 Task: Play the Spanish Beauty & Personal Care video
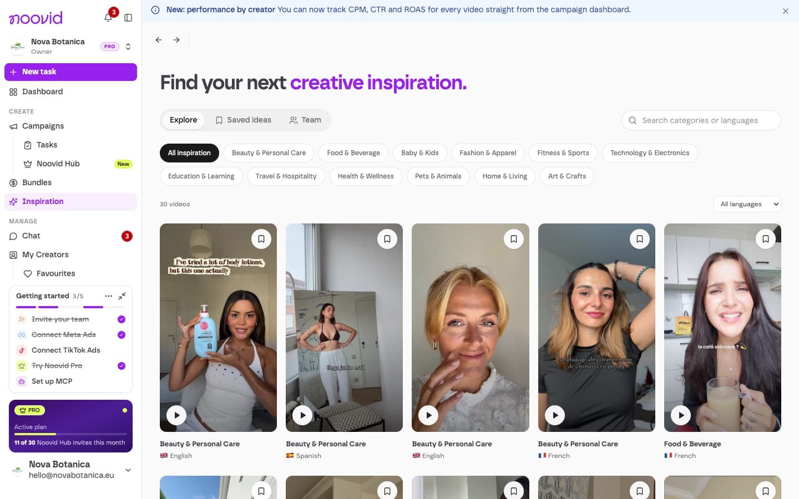(x=302, y=415)
